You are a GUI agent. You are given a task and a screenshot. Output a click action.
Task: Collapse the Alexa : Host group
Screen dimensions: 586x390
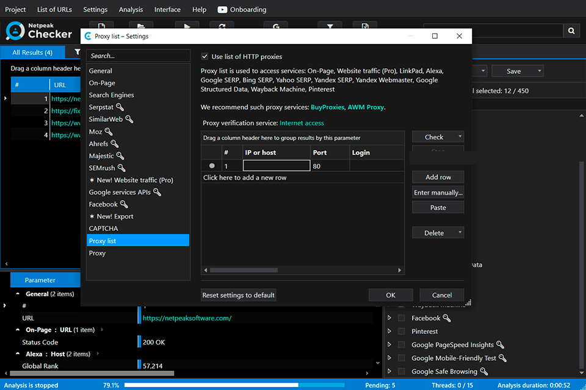coord(18,354)
